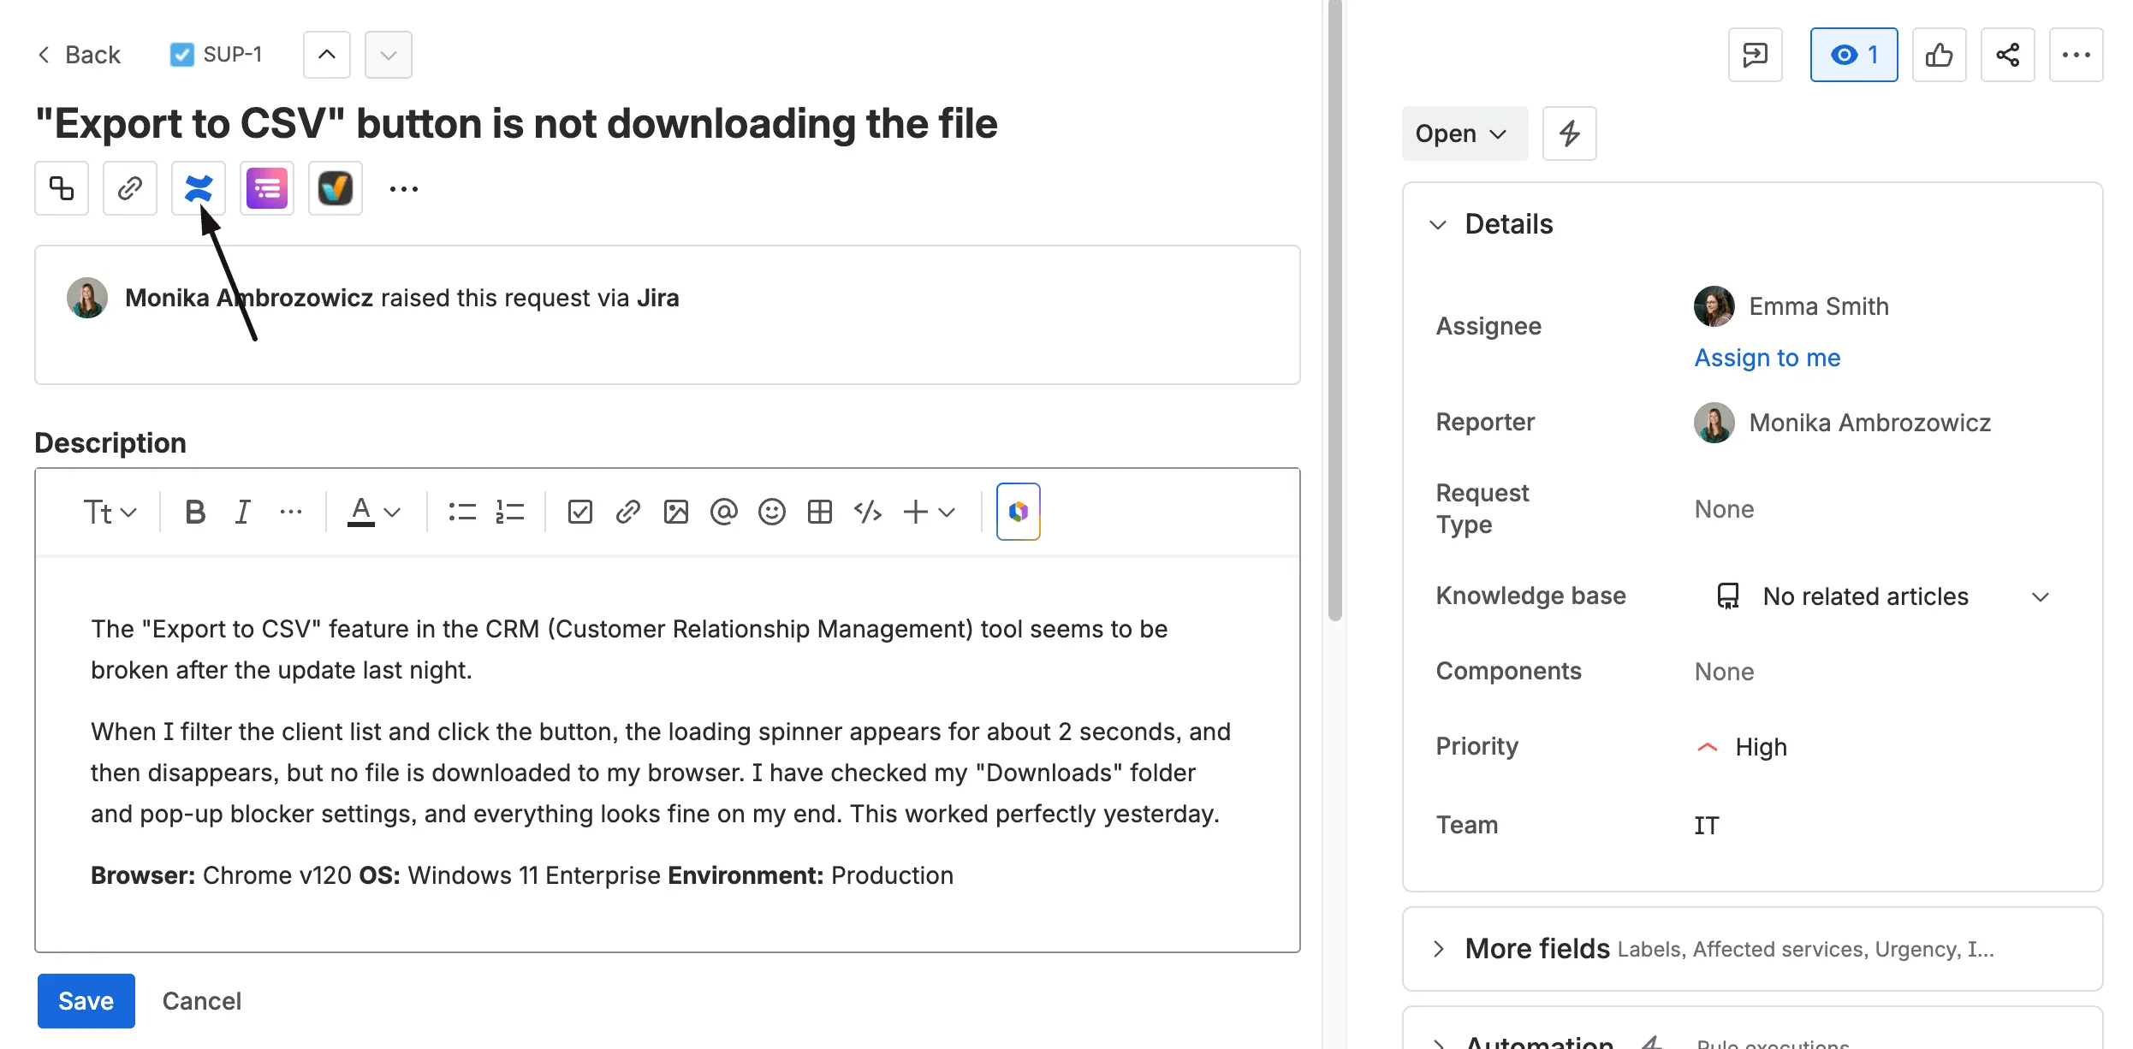Open the insert plus dropdown
The height and width of the screenshot is (1049, 2133).
pos(929,512)
